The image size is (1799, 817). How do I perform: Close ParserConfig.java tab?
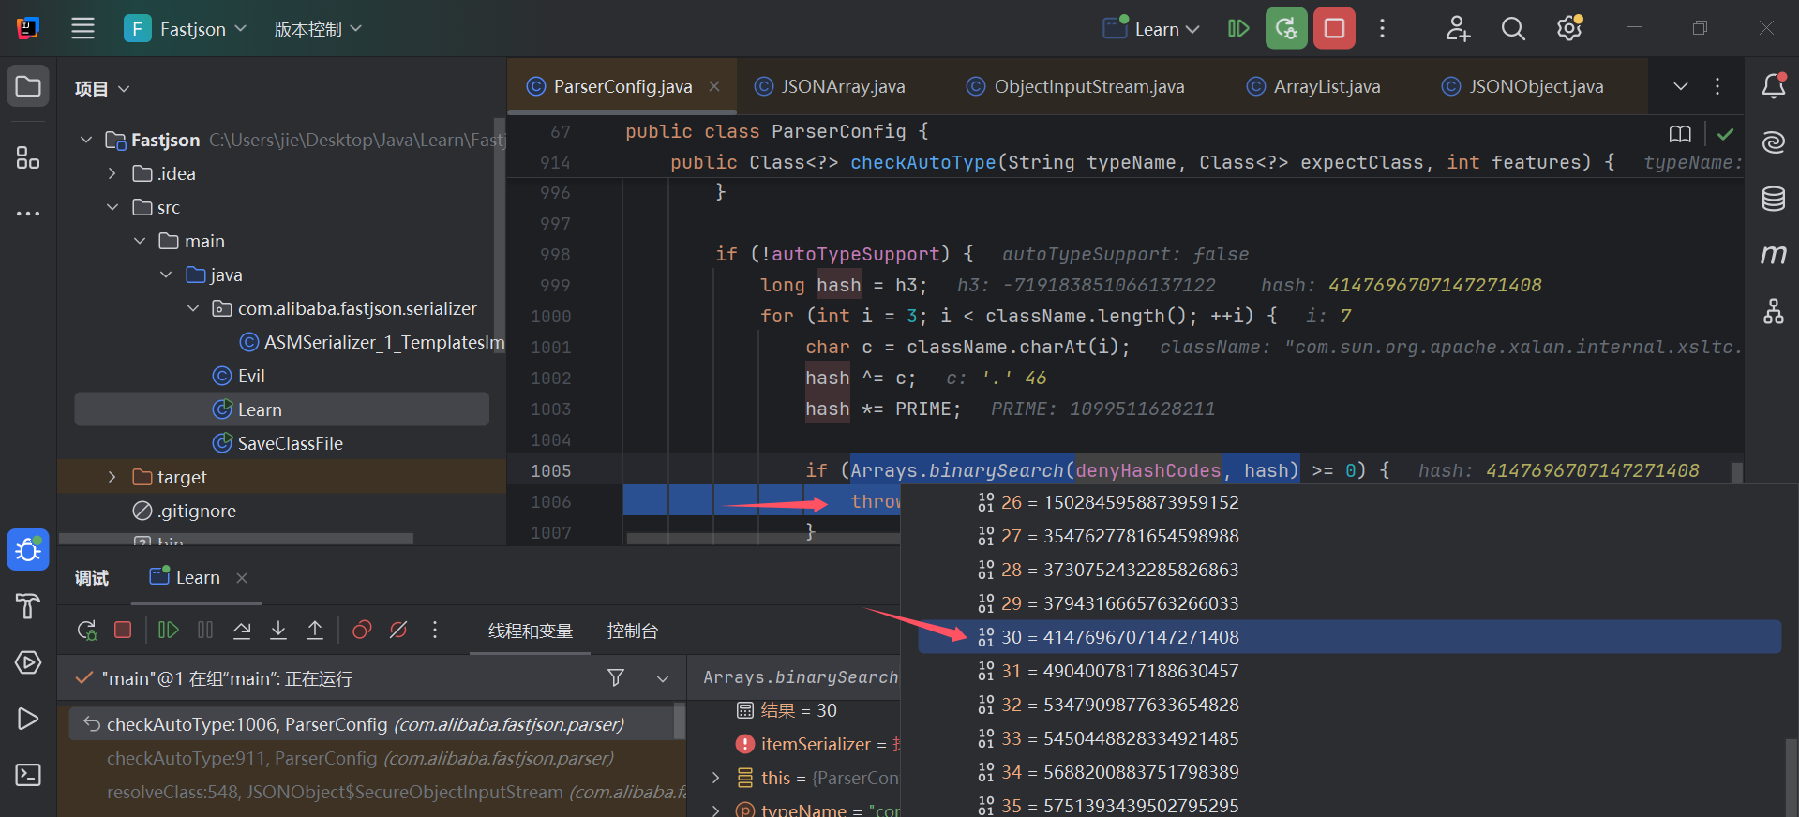(714, 86)
